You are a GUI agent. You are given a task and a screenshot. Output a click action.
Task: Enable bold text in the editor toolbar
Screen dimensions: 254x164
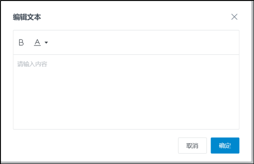(x=21, y=43)
